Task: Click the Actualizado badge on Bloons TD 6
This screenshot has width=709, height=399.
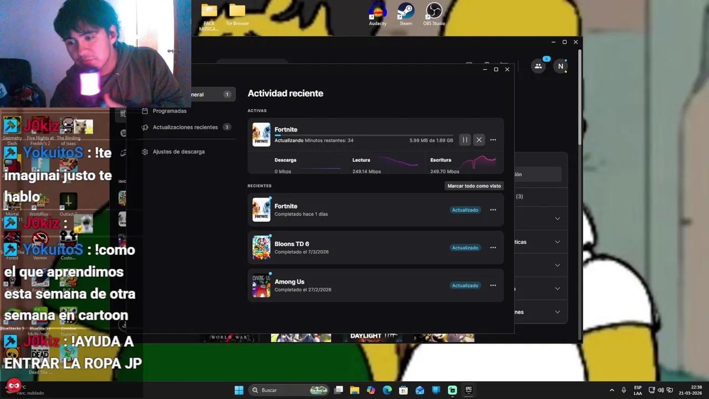Action: tap(465, 248)
